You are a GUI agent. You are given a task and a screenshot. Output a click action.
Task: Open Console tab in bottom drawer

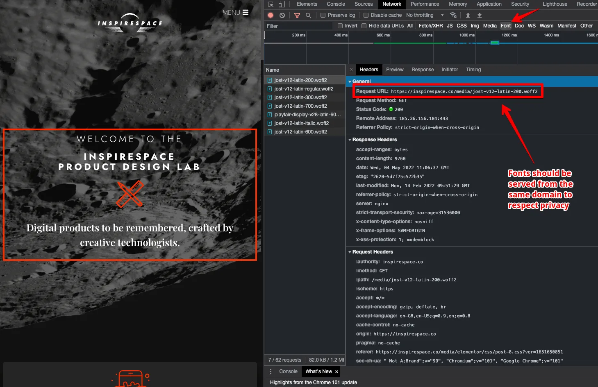288,371
